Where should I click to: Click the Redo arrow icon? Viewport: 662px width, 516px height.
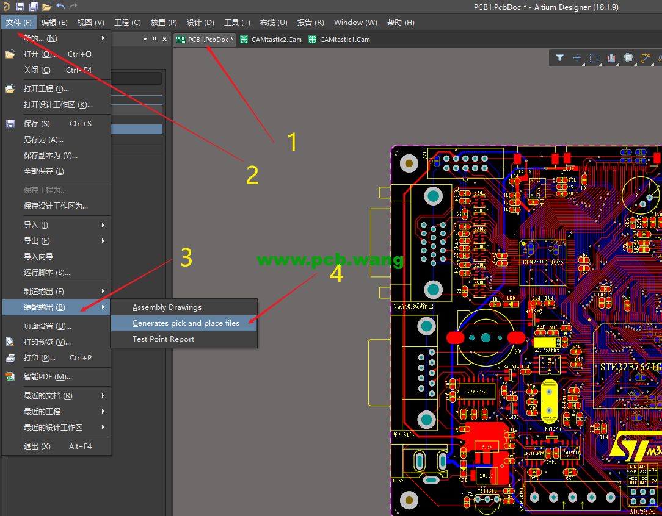coord(73,6)
